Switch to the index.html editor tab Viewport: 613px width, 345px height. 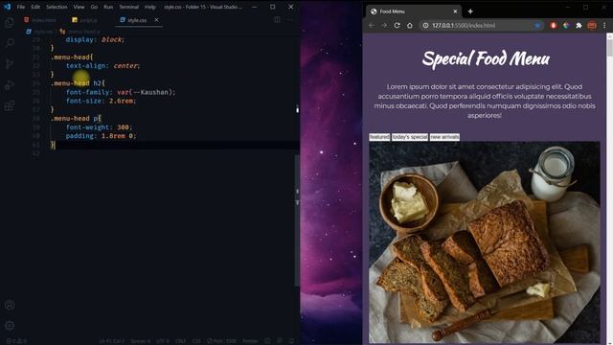pyautogui.click(x=40, y=20)
